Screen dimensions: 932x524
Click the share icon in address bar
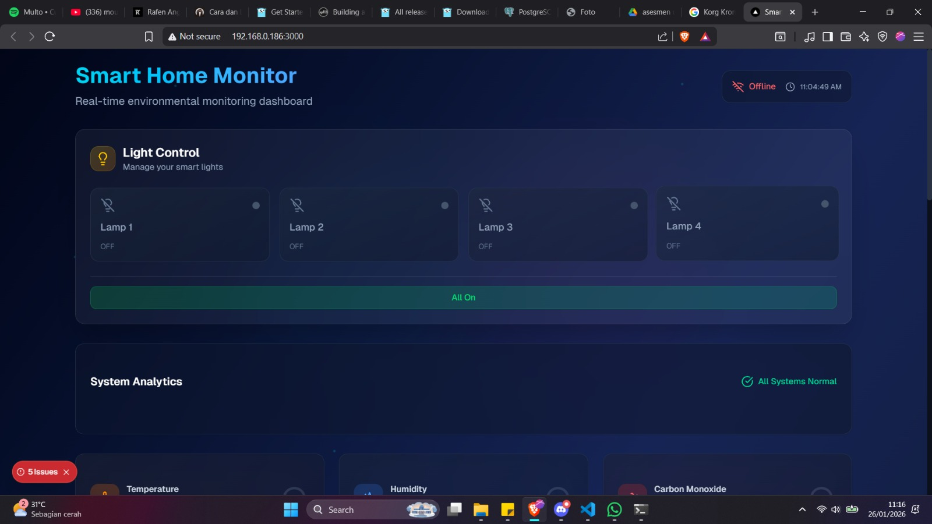[662, 37]
